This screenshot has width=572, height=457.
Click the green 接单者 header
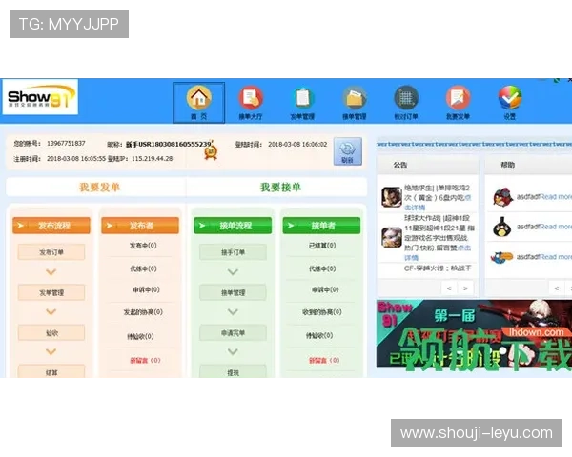click(321, 226)
